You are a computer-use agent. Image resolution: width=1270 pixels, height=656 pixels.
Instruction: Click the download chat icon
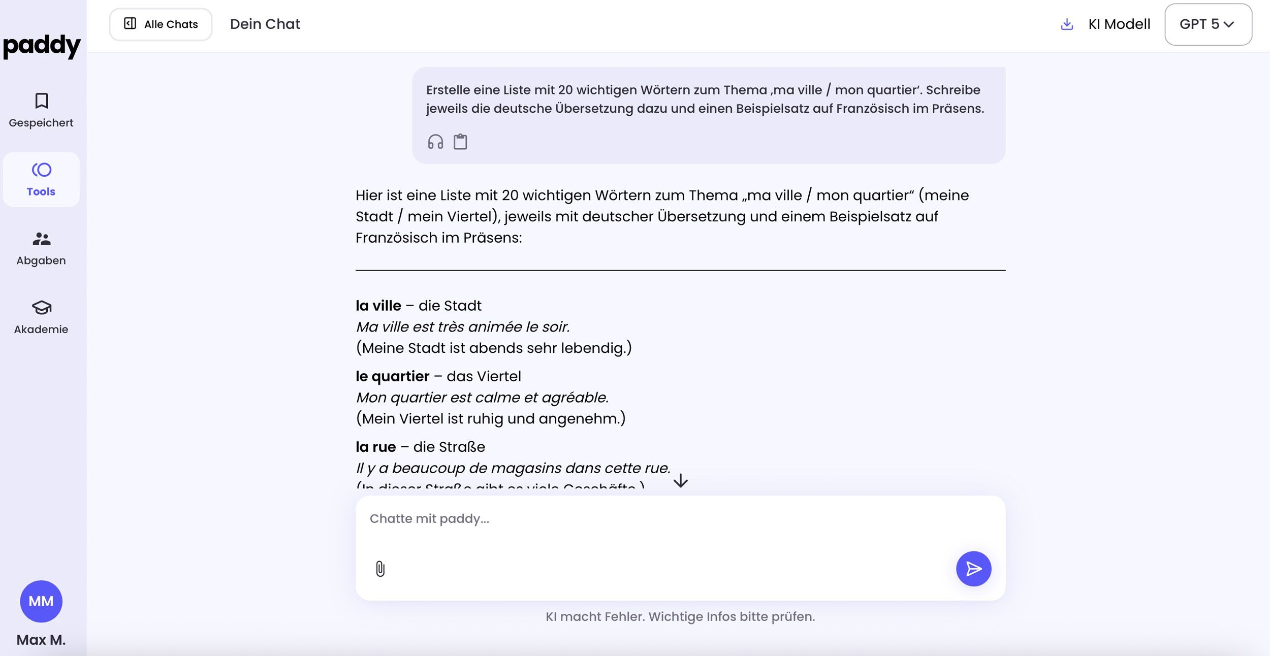click(x=1067, y=24)
